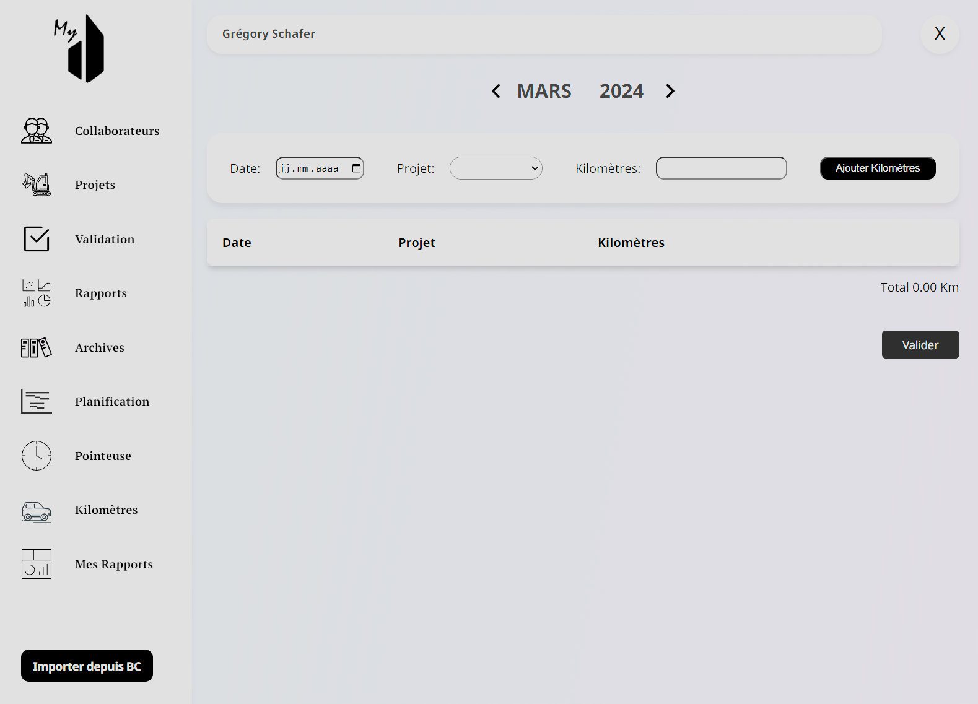Click the Date input field
This screenshot has height=704, width=978.
(320, 168)
